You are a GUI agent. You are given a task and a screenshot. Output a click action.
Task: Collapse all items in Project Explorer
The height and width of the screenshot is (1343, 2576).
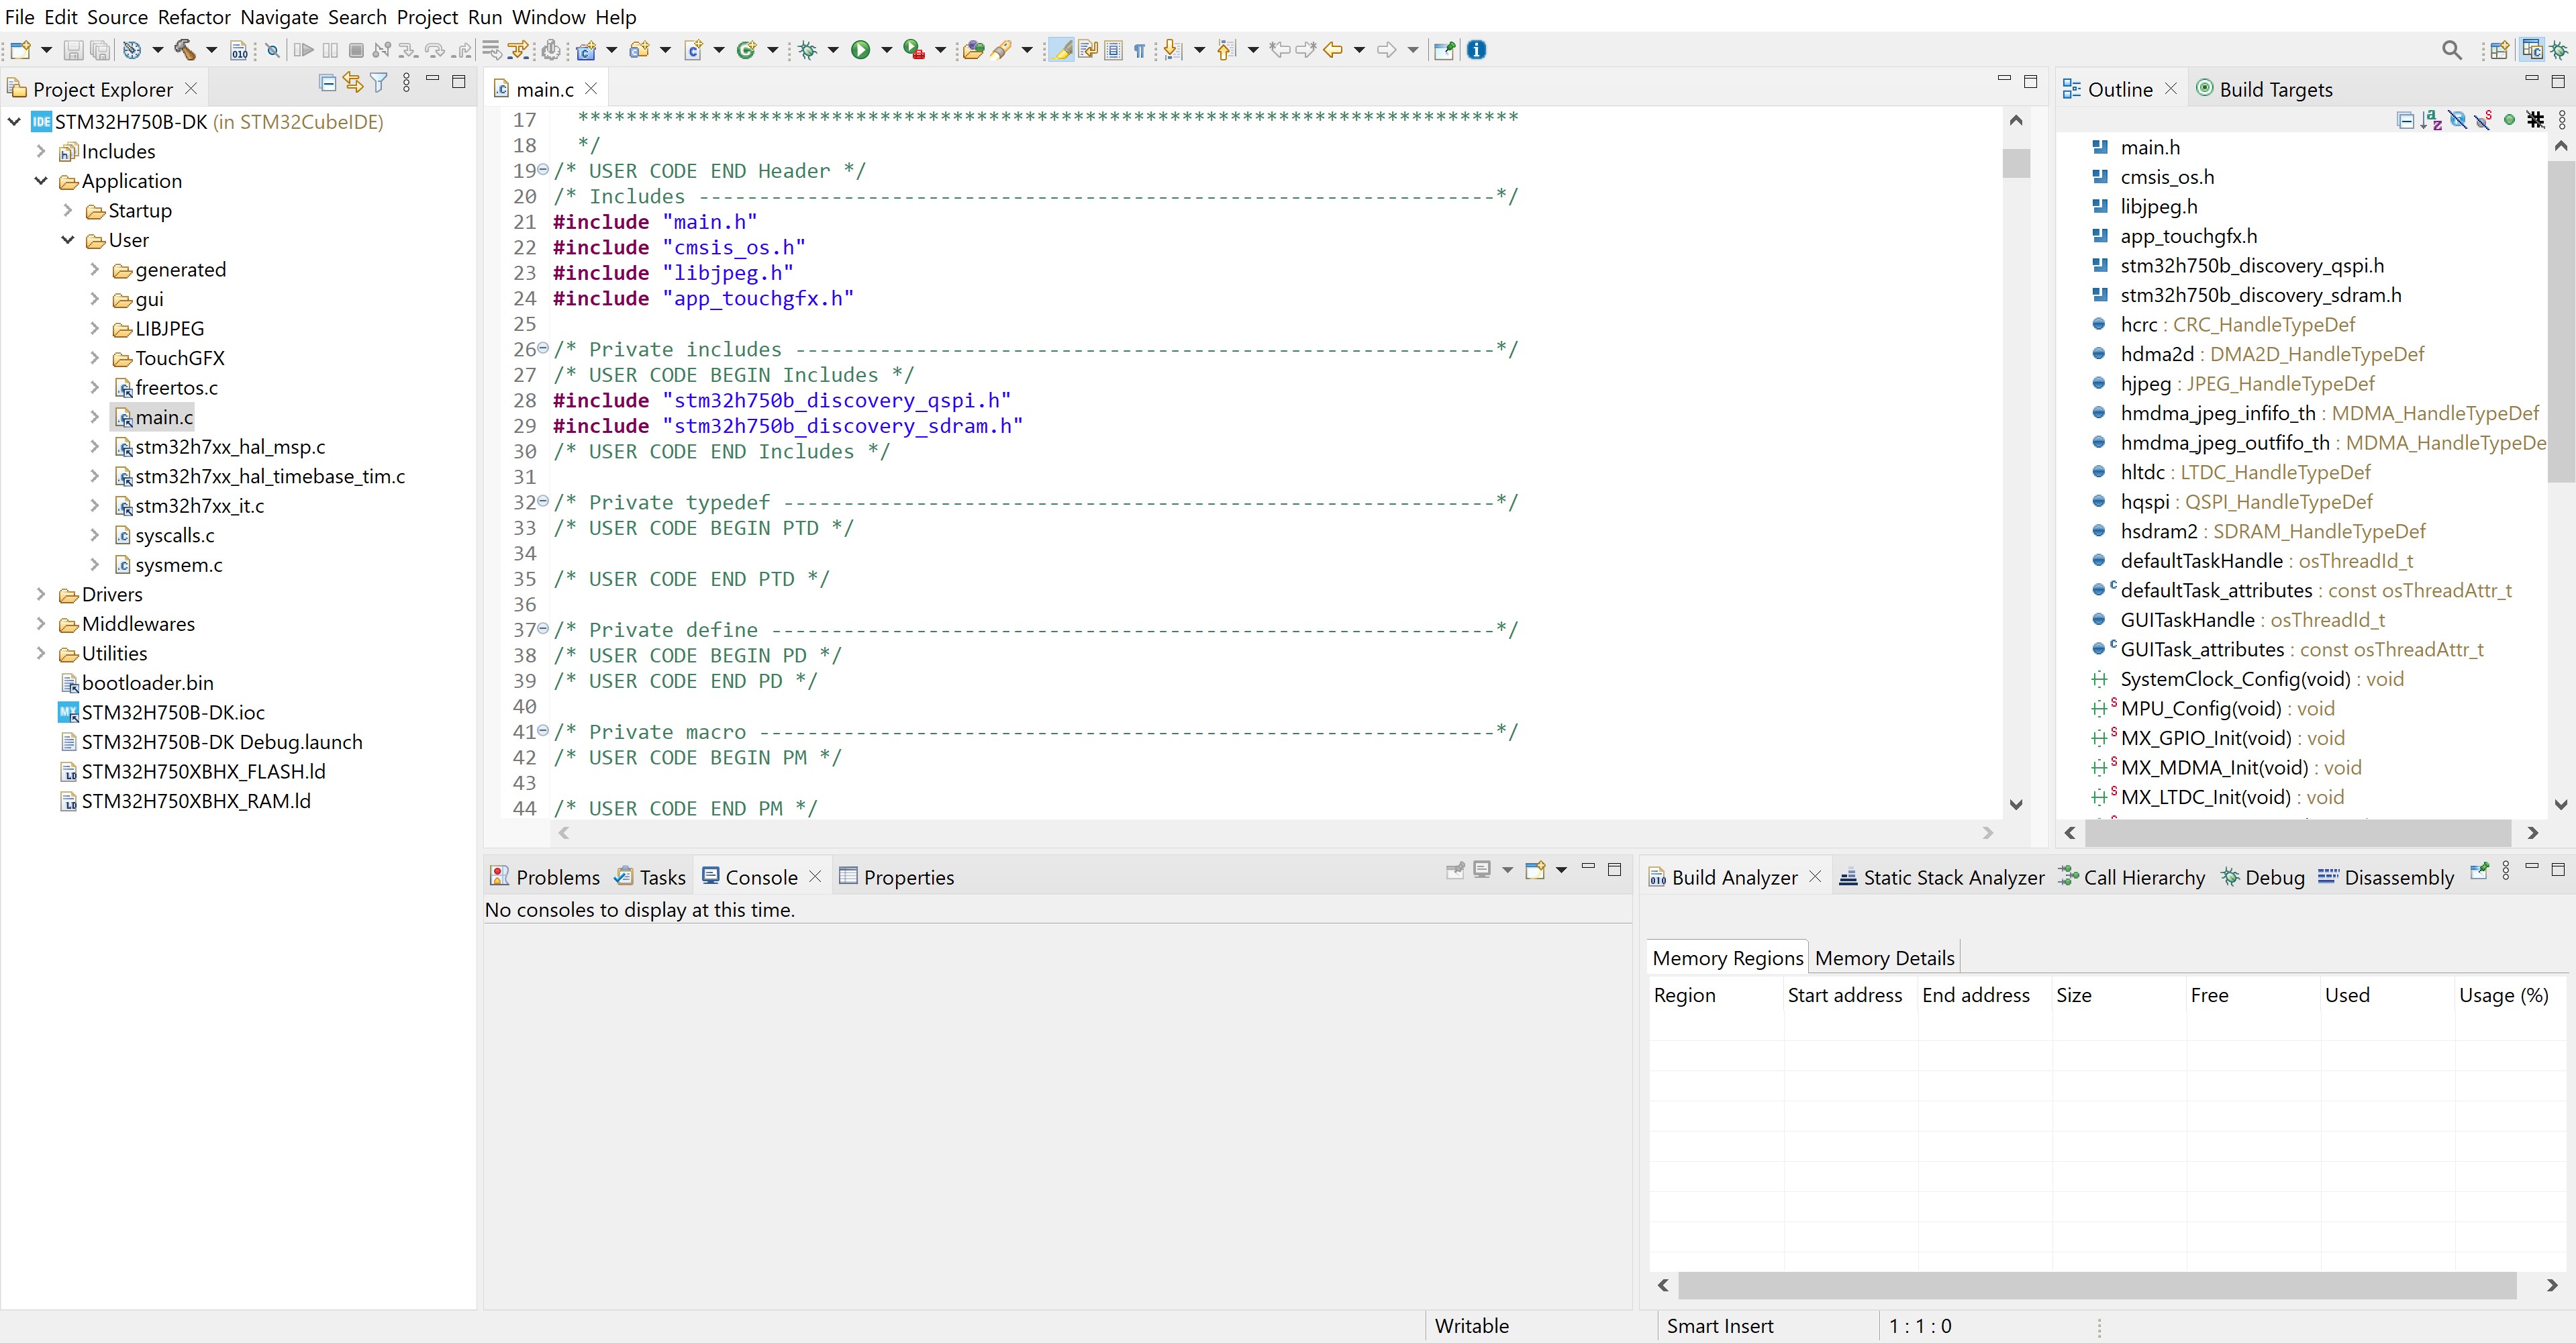(327, 83)
